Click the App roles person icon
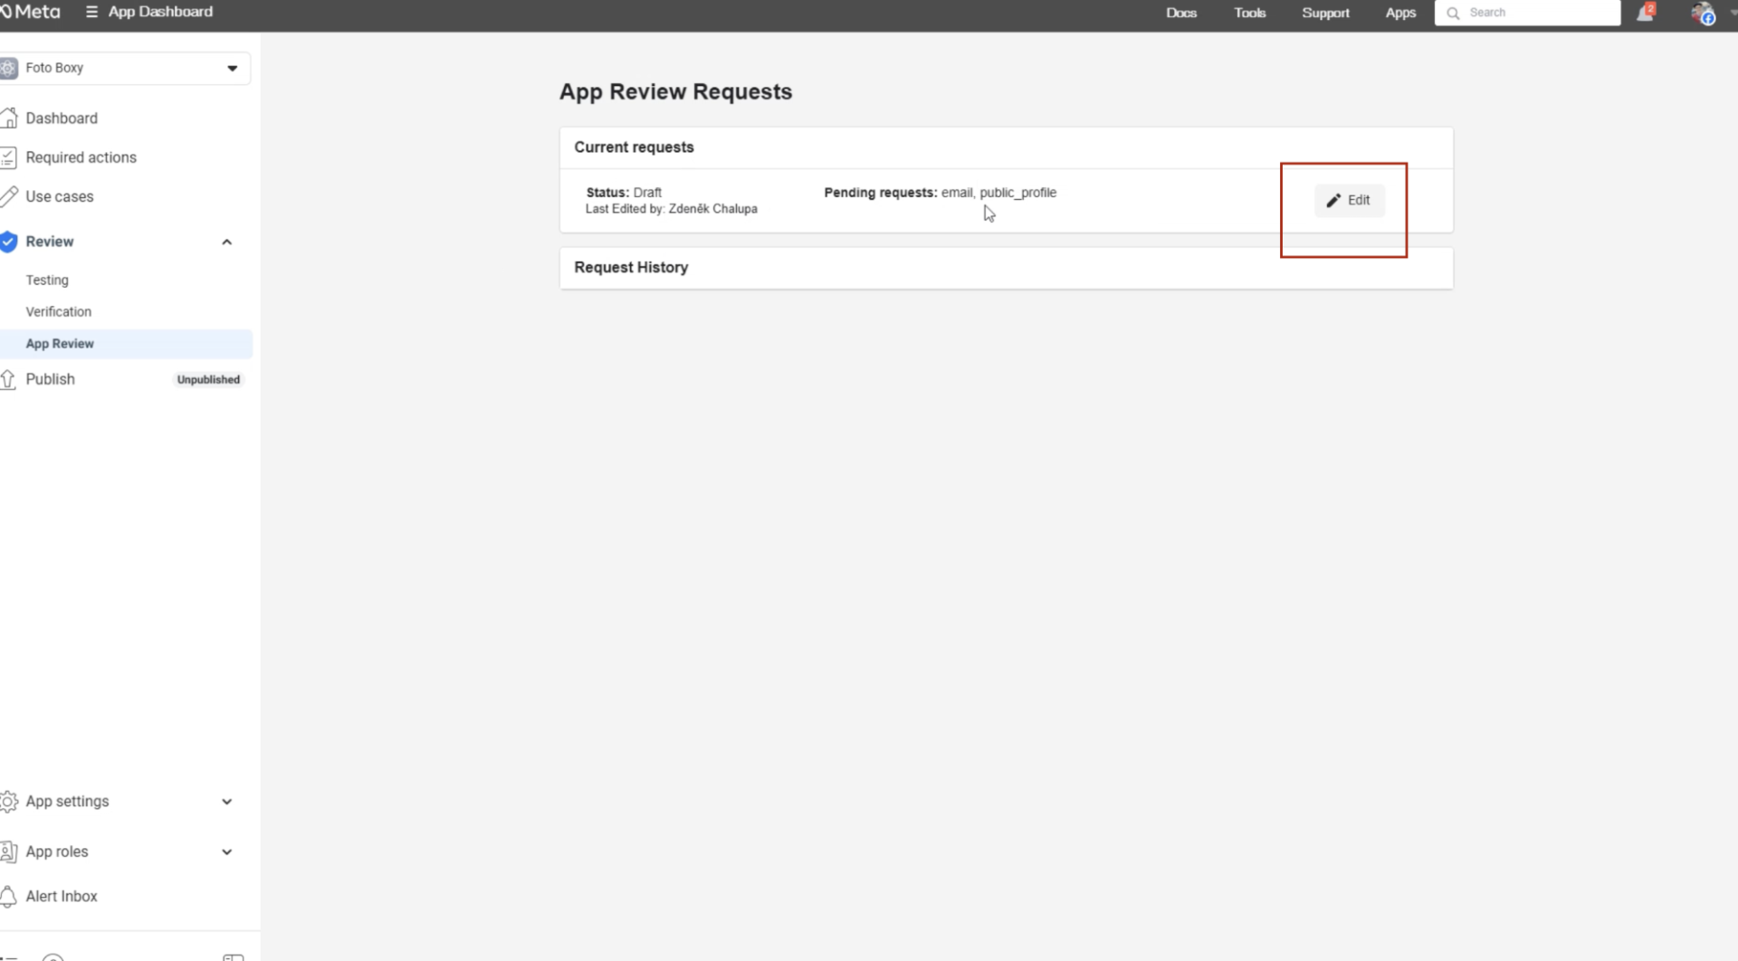The height and width of the screenshot is (961, 1738). point(8,852)
